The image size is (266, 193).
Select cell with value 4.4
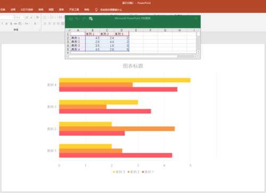click(x=107, y=42)
